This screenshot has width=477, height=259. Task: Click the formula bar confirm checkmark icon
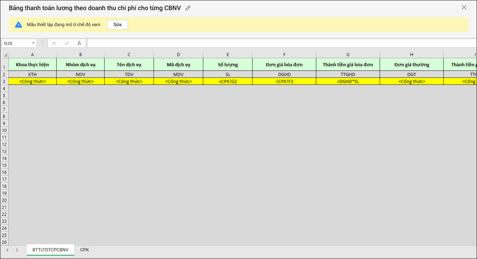pos(67,43)
